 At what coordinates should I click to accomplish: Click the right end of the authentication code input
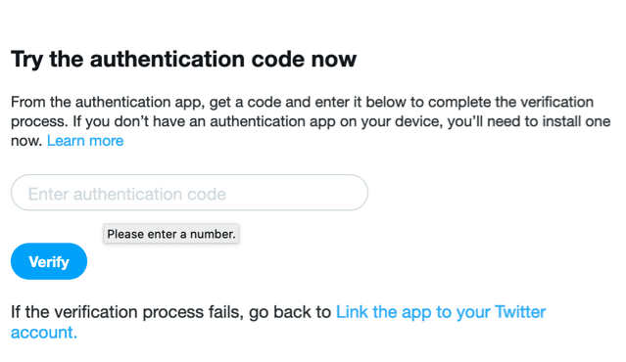coord(352,193)
